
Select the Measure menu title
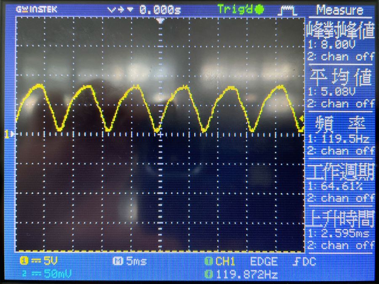(x=340, y=10)
